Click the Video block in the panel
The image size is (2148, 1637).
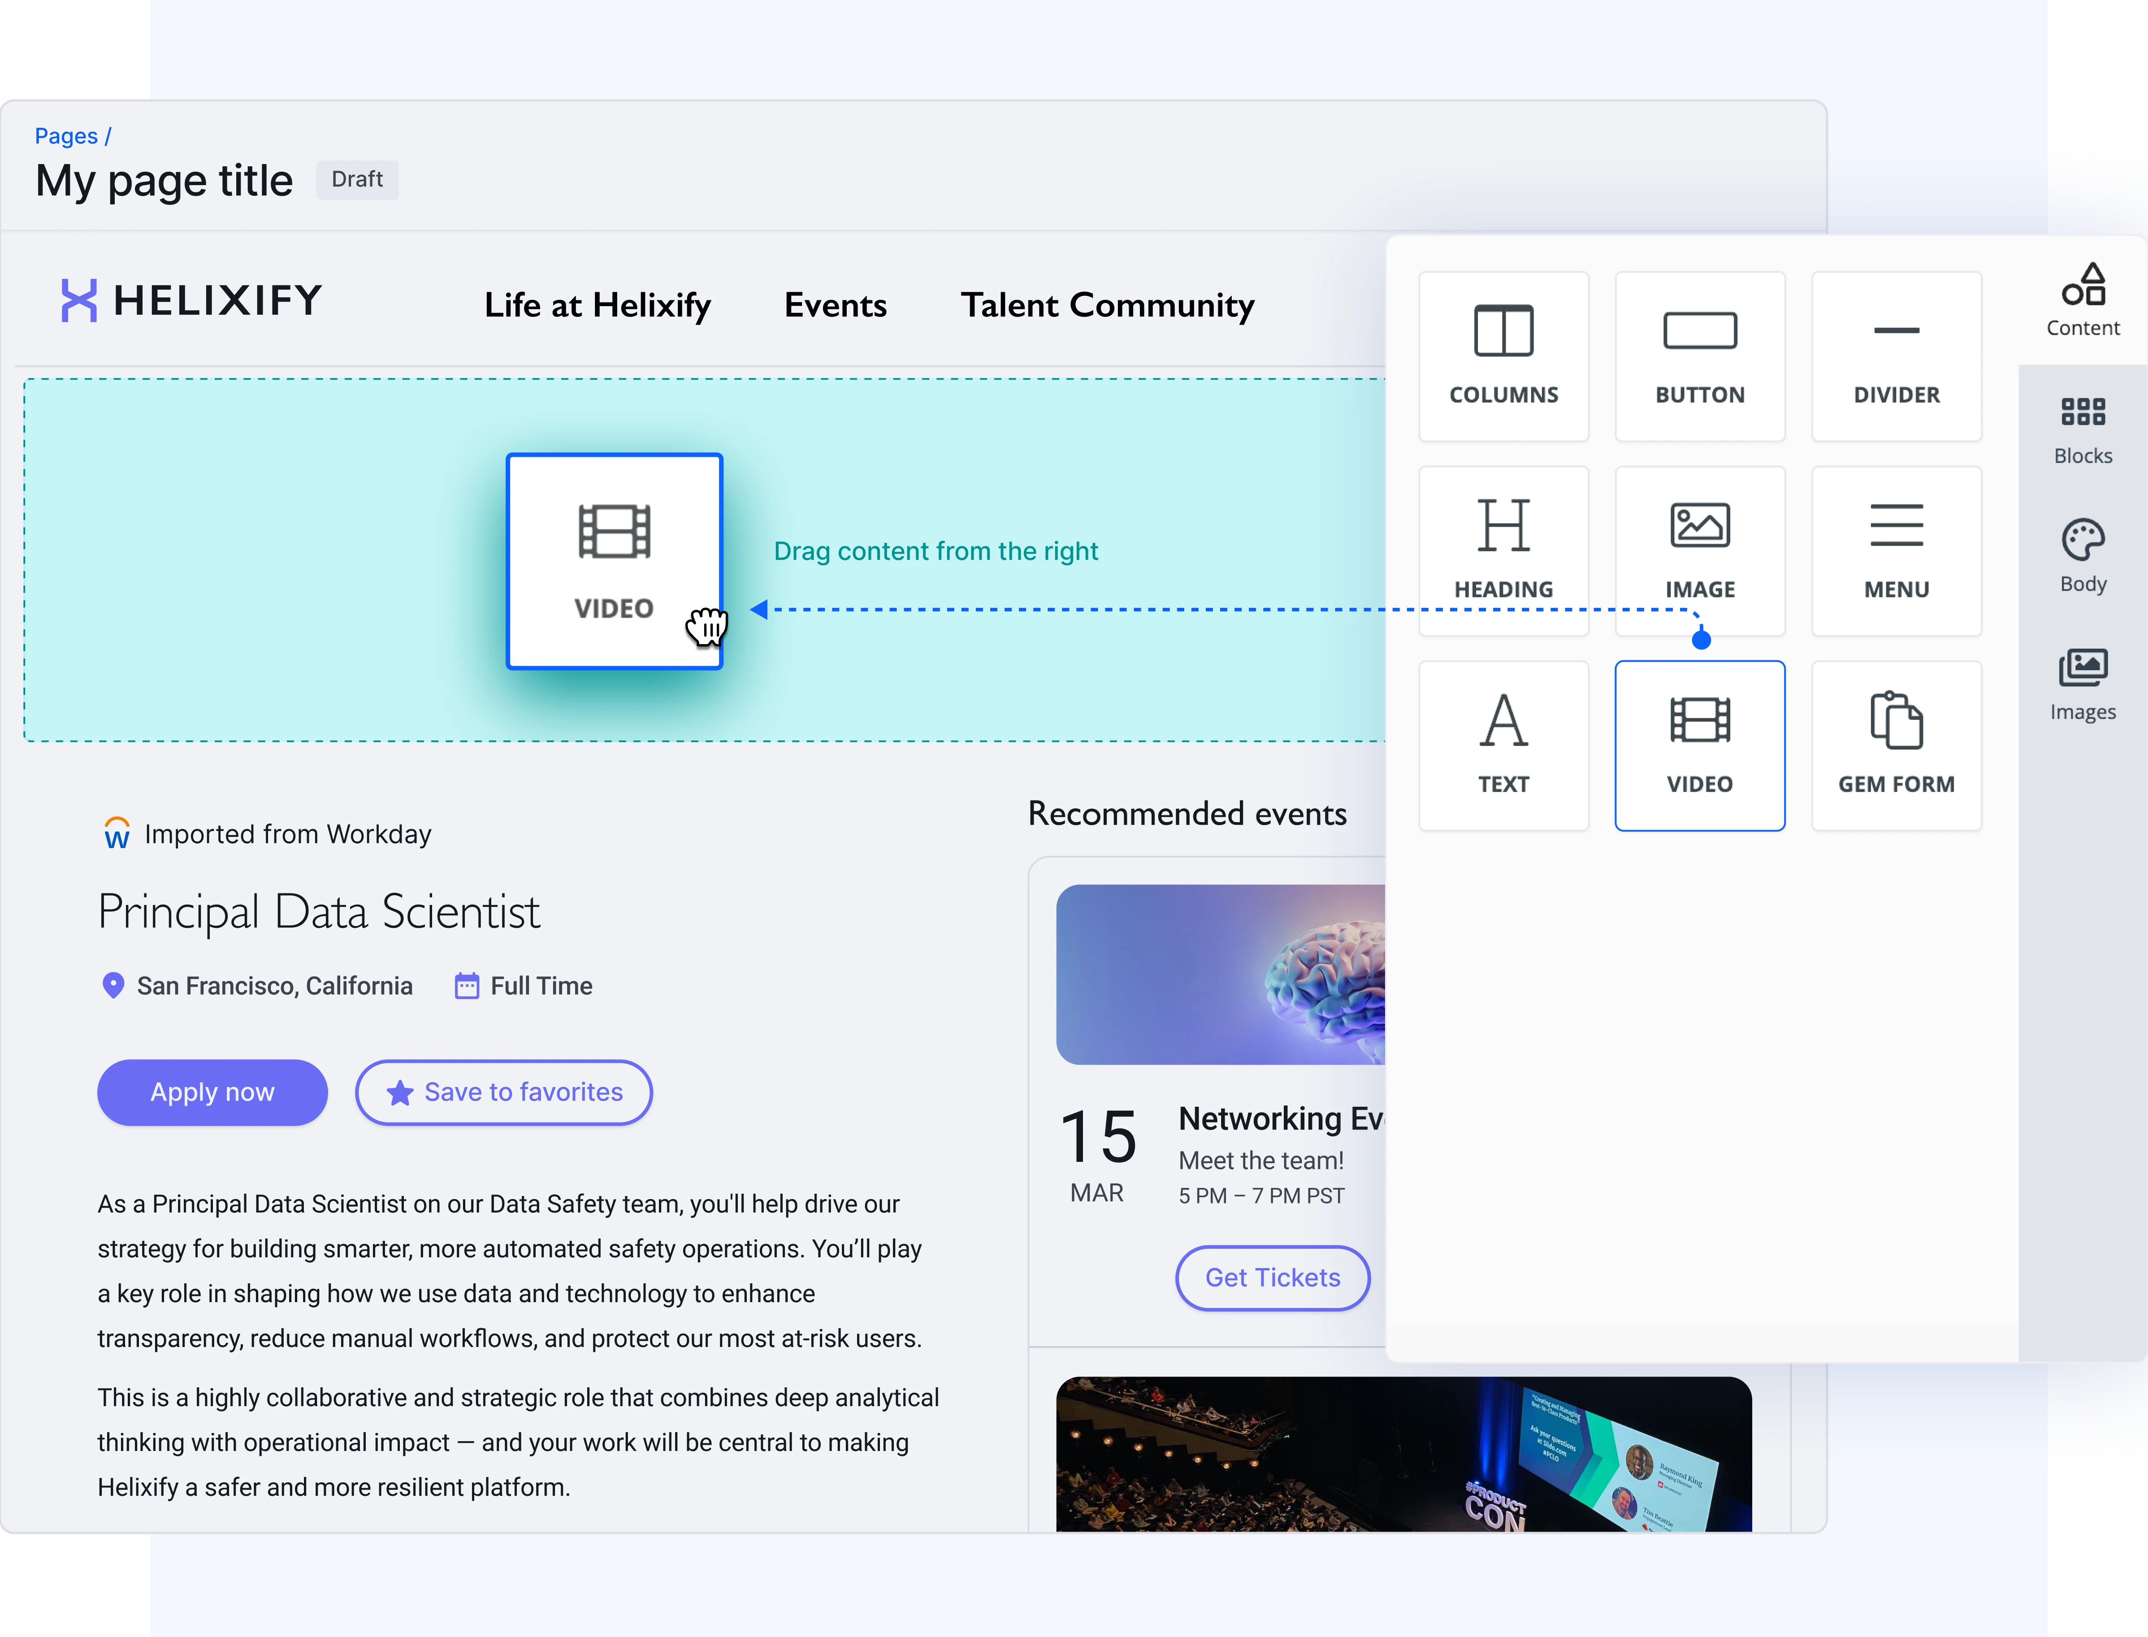point(1699,745)
